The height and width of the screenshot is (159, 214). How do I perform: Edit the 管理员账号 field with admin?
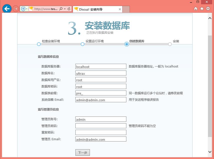pyautogui.click(x=101, y=119)
